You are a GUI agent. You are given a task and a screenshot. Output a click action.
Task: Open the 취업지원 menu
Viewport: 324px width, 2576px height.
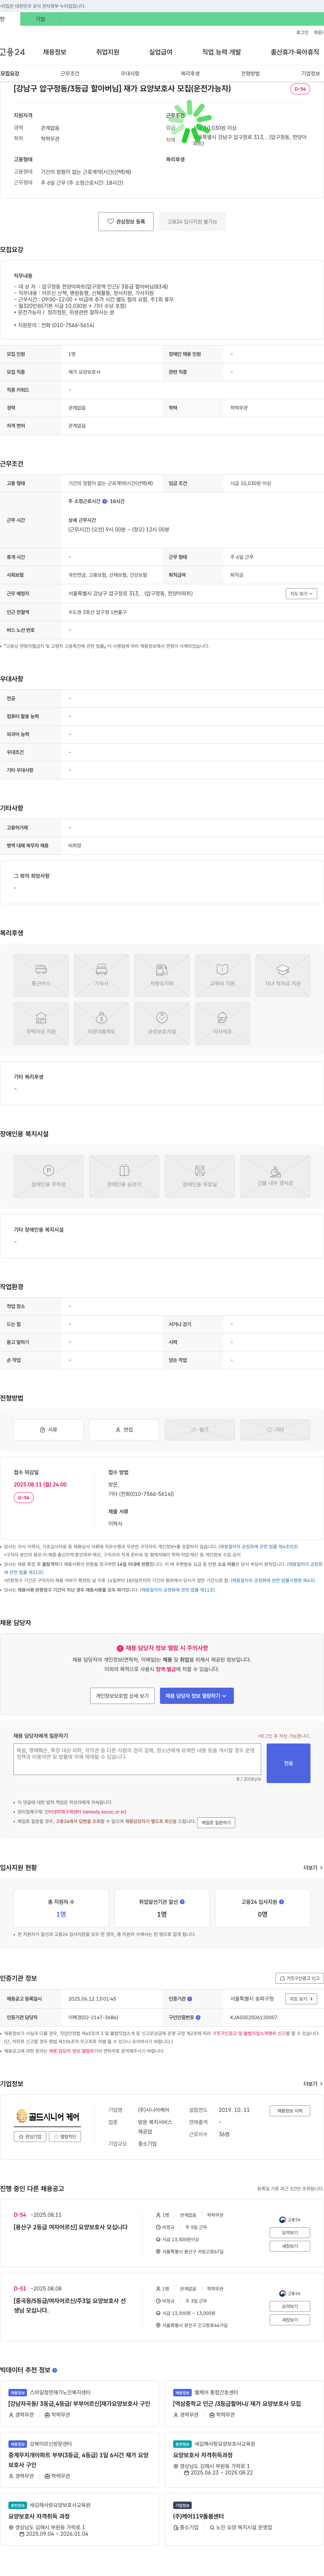(x=108, y=52)
